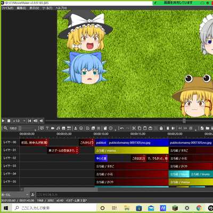The image size is (213, 213).
Task: Click the dialogue text input field
Action: point(124,195)
